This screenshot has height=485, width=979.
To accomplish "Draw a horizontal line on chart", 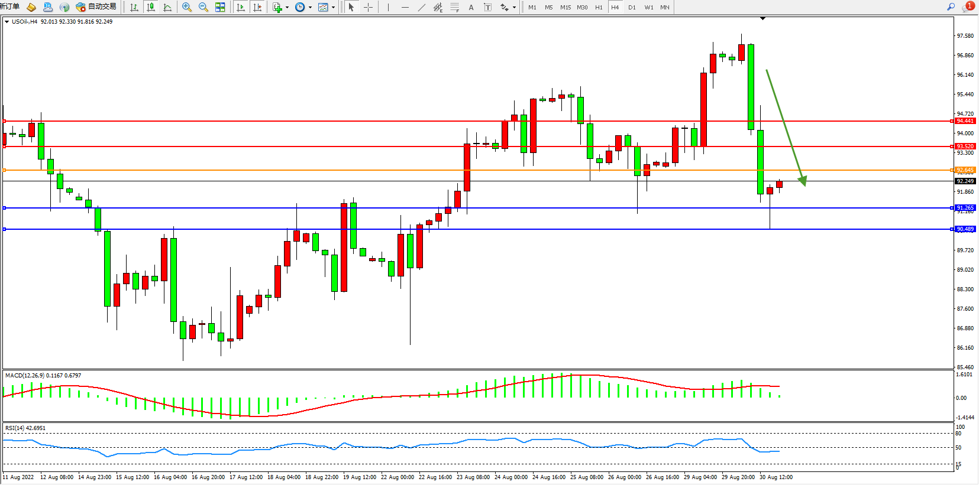I will [405, 7].
